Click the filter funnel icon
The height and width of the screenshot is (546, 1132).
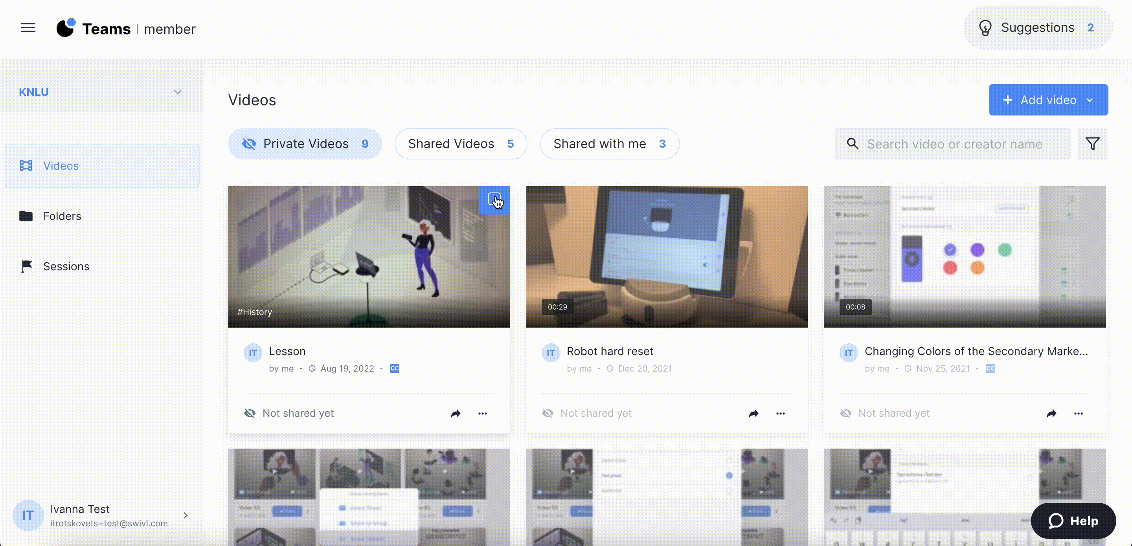[1092, 144]
